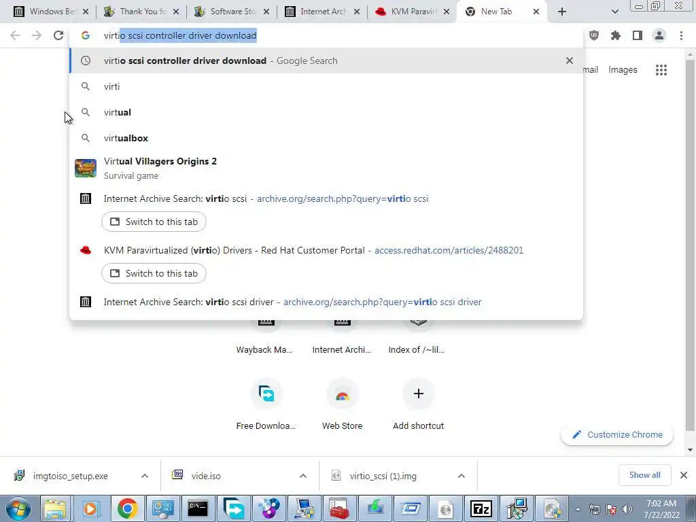
Task: Open downloaded virtio_scsi (1).img file
Action: pos(383,476)
